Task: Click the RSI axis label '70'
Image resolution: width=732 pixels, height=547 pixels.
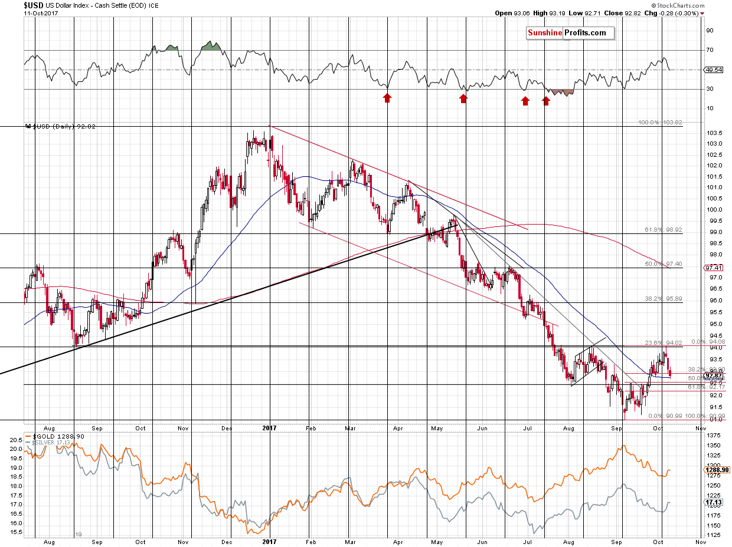Action: 711,50
